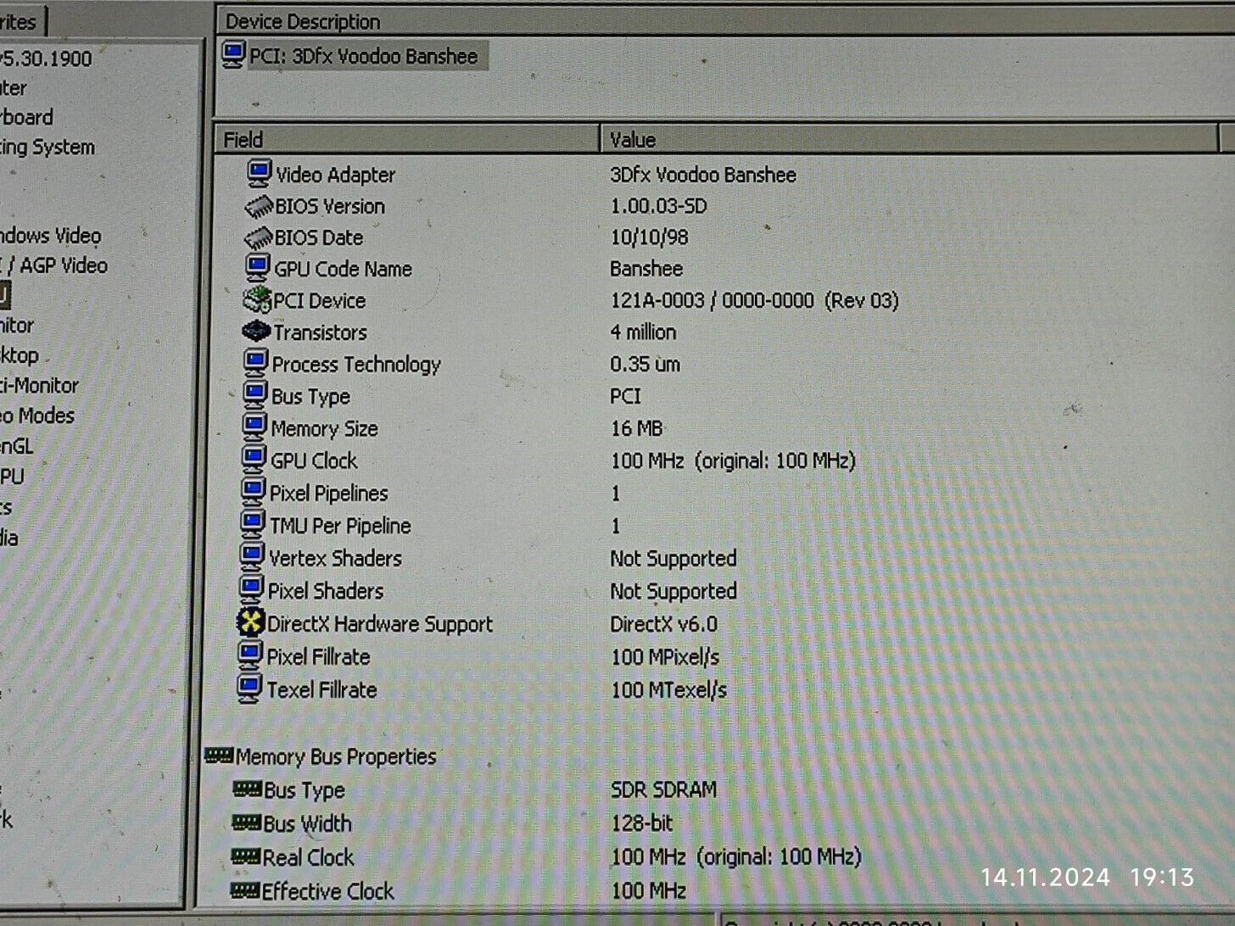Click the Device Description header
The width and height of the screenshot is (1235, 926).
303,21
